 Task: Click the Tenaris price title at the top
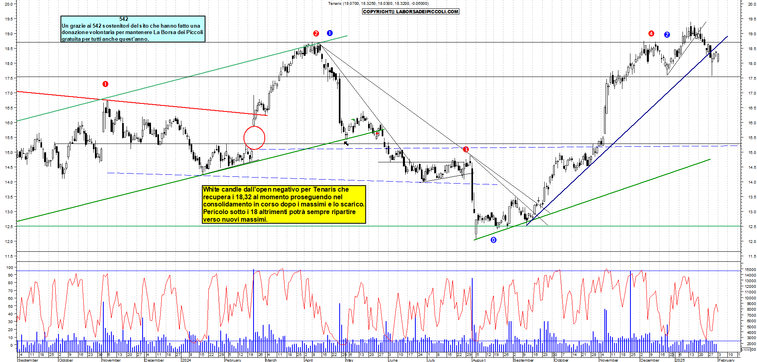(378, 4)
